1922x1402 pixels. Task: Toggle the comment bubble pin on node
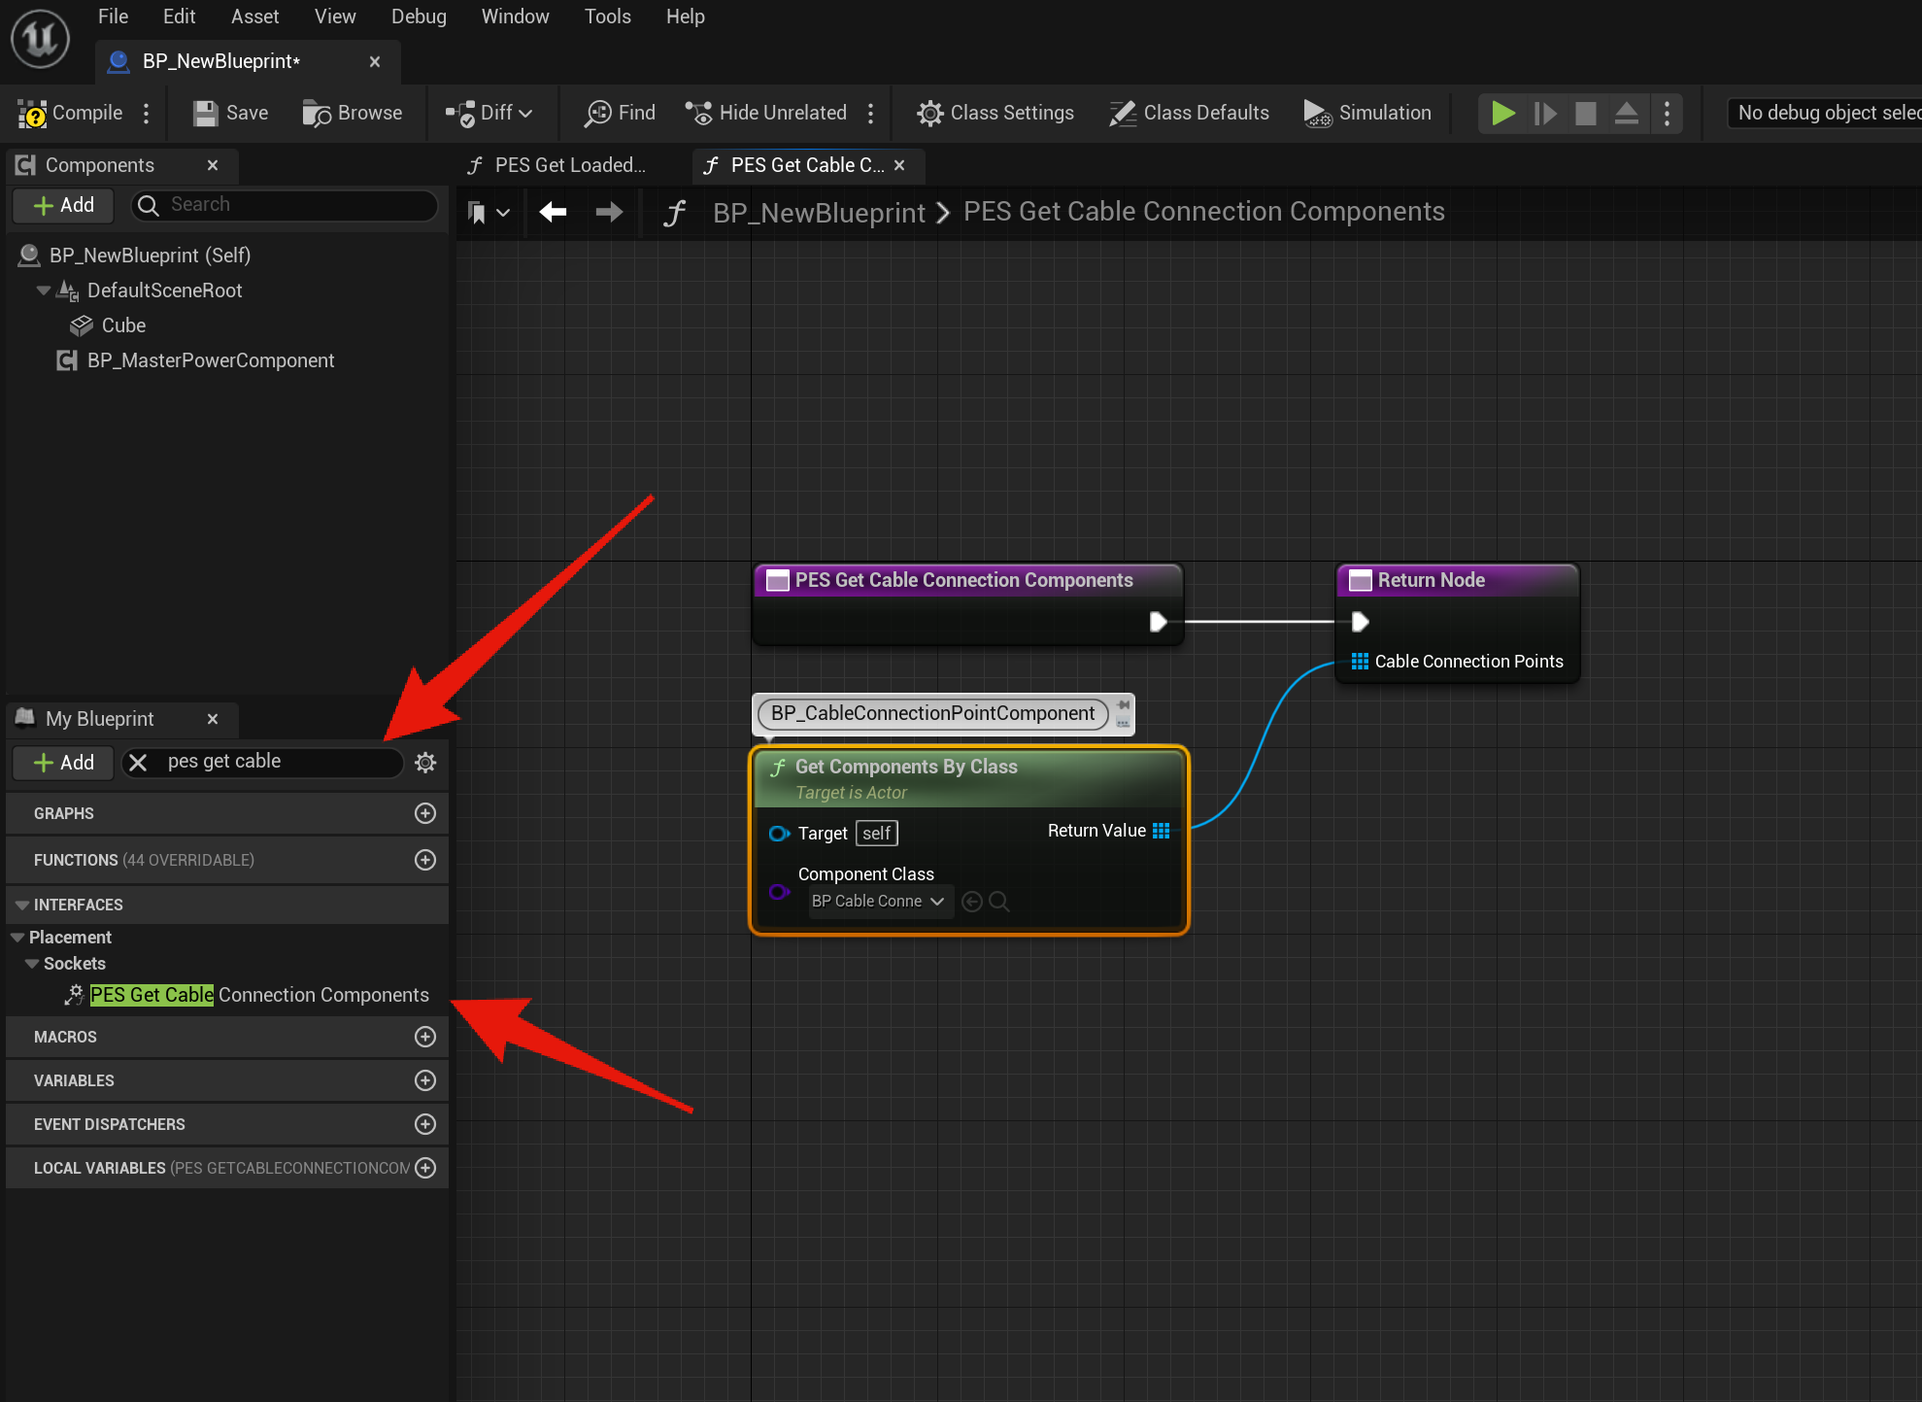pos(1124,705)
